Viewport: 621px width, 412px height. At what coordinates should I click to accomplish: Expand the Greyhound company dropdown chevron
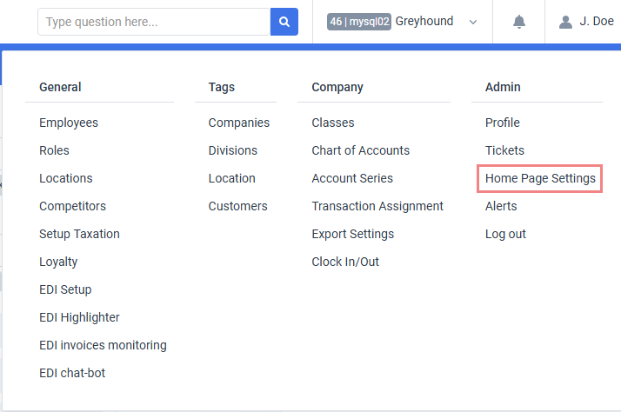(473, 22)
